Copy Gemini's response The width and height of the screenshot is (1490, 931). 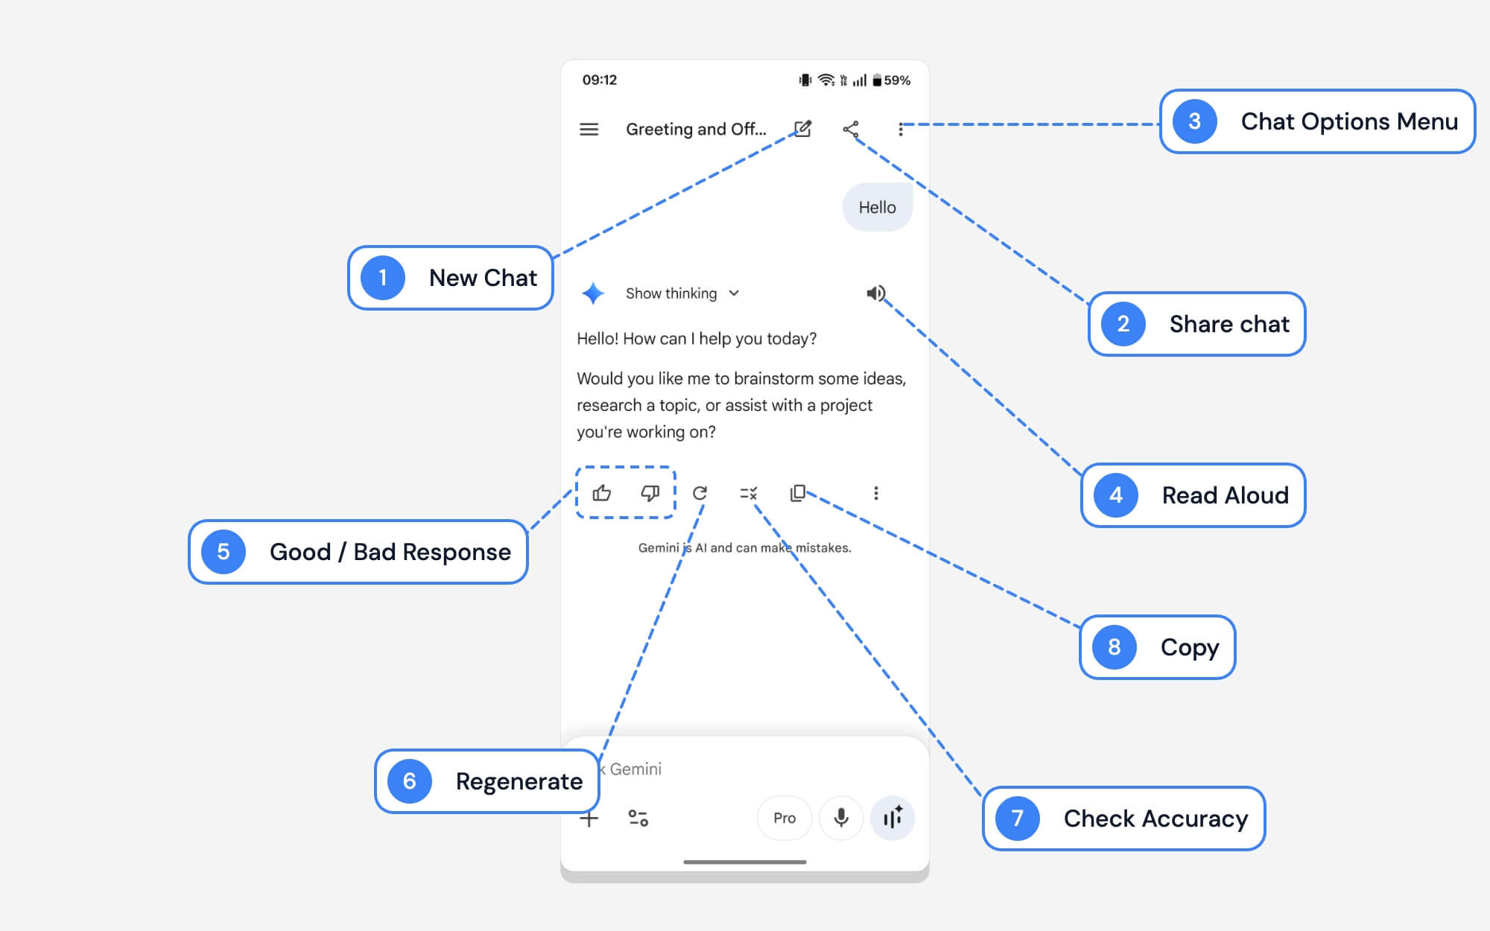coord(799,492)
